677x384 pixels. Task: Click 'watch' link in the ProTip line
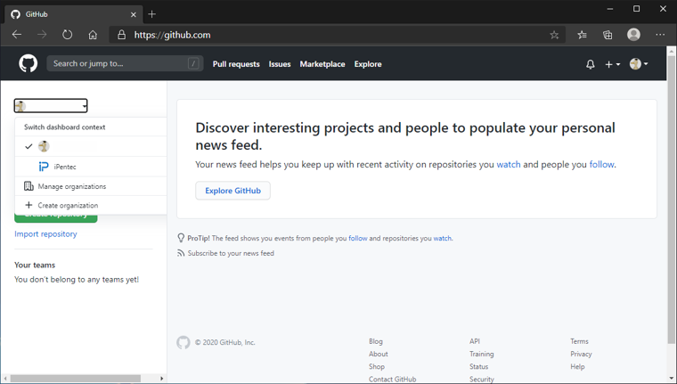click(443, 238)
